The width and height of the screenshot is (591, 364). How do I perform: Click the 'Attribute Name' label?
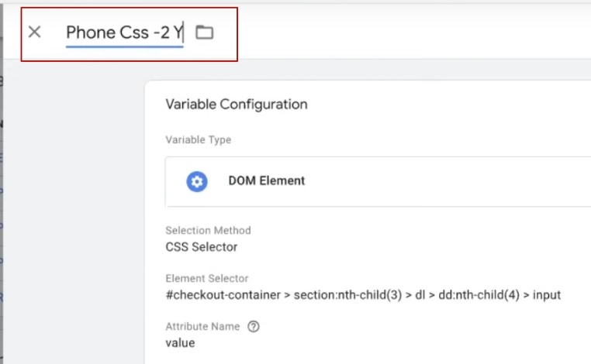(x=202, y=327)
